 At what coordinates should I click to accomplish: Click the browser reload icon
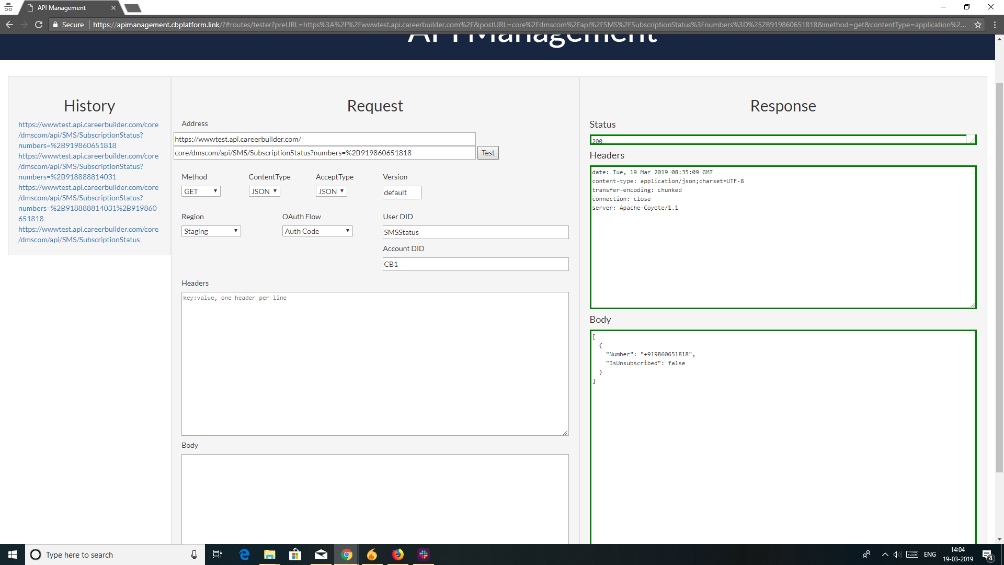39,25
